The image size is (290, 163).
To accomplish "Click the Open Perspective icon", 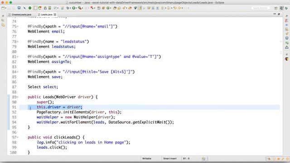I will coord(276,8).
